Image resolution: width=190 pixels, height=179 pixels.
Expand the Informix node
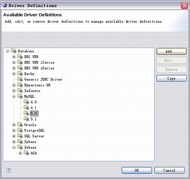[x=14, y=91]
